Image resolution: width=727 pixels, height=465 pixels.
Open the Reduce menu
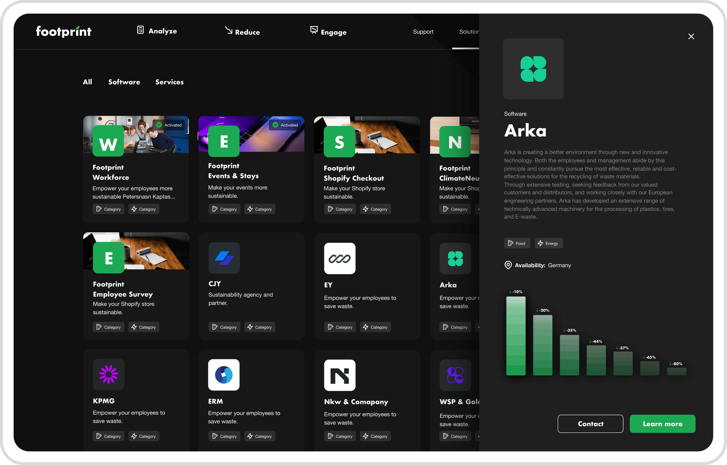(242, 31)
